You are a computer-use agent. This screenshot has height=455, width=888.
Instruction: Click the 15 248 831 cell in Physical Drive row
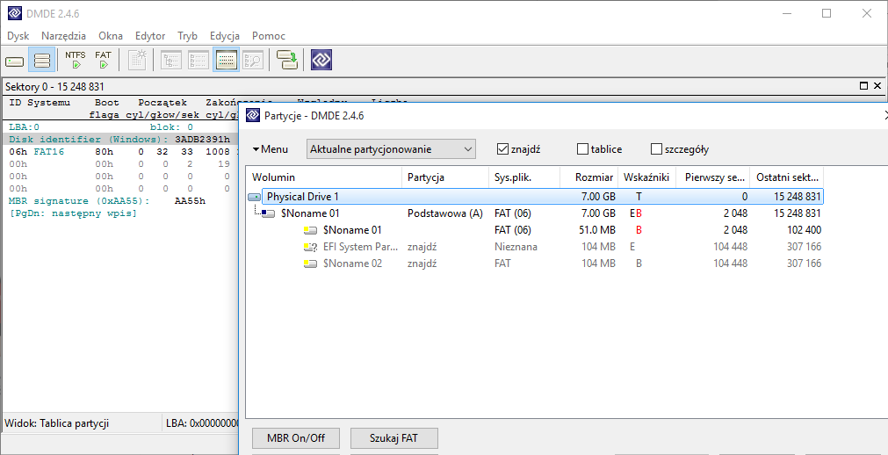tap(798, 197)
